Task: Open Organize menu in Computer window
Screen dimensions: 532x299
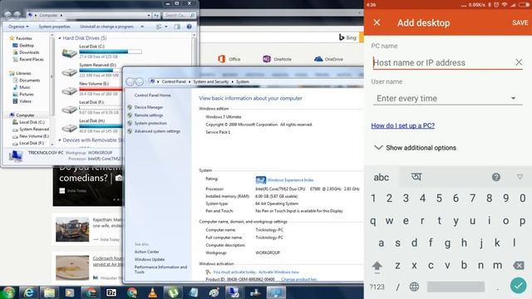Action: coord(18,27)
